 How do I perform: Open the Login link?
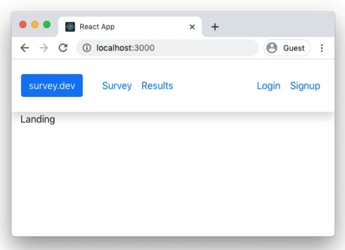pyautogui.click(x=269, y=86)
